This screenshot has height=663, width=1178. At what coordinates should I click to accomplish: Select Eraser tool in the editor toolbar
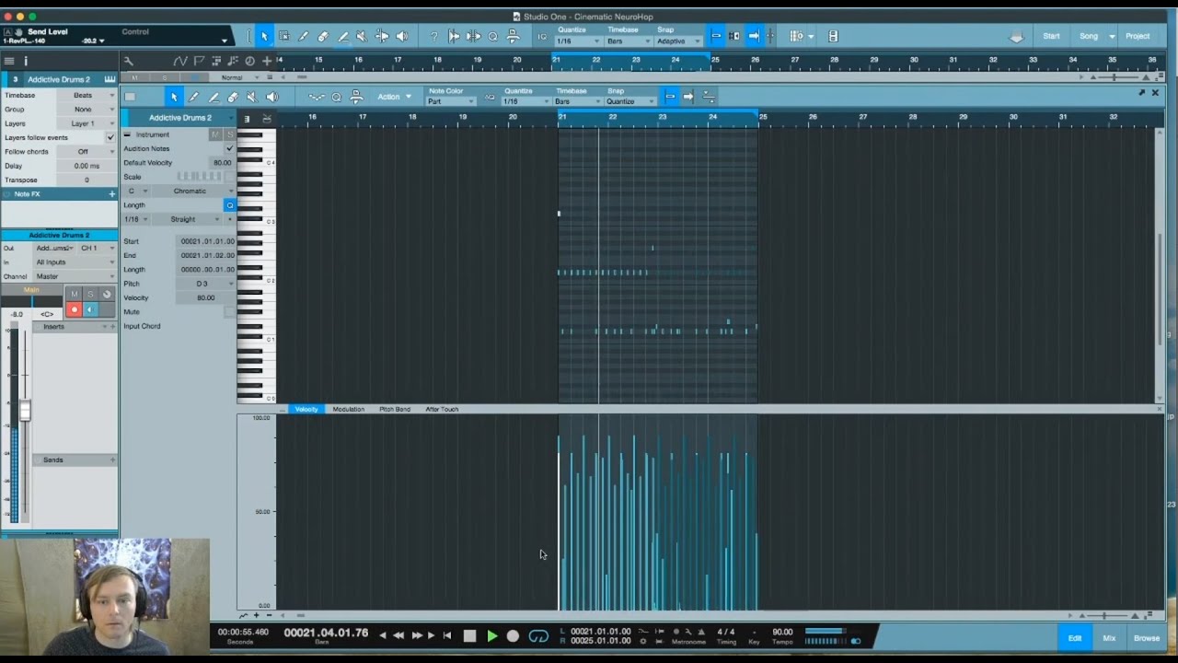(x=232, y=97)
